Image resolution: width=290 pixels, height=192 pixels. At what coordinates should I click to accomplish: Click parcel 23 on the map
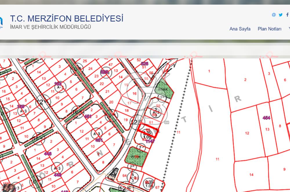click(x=96, y=76)
